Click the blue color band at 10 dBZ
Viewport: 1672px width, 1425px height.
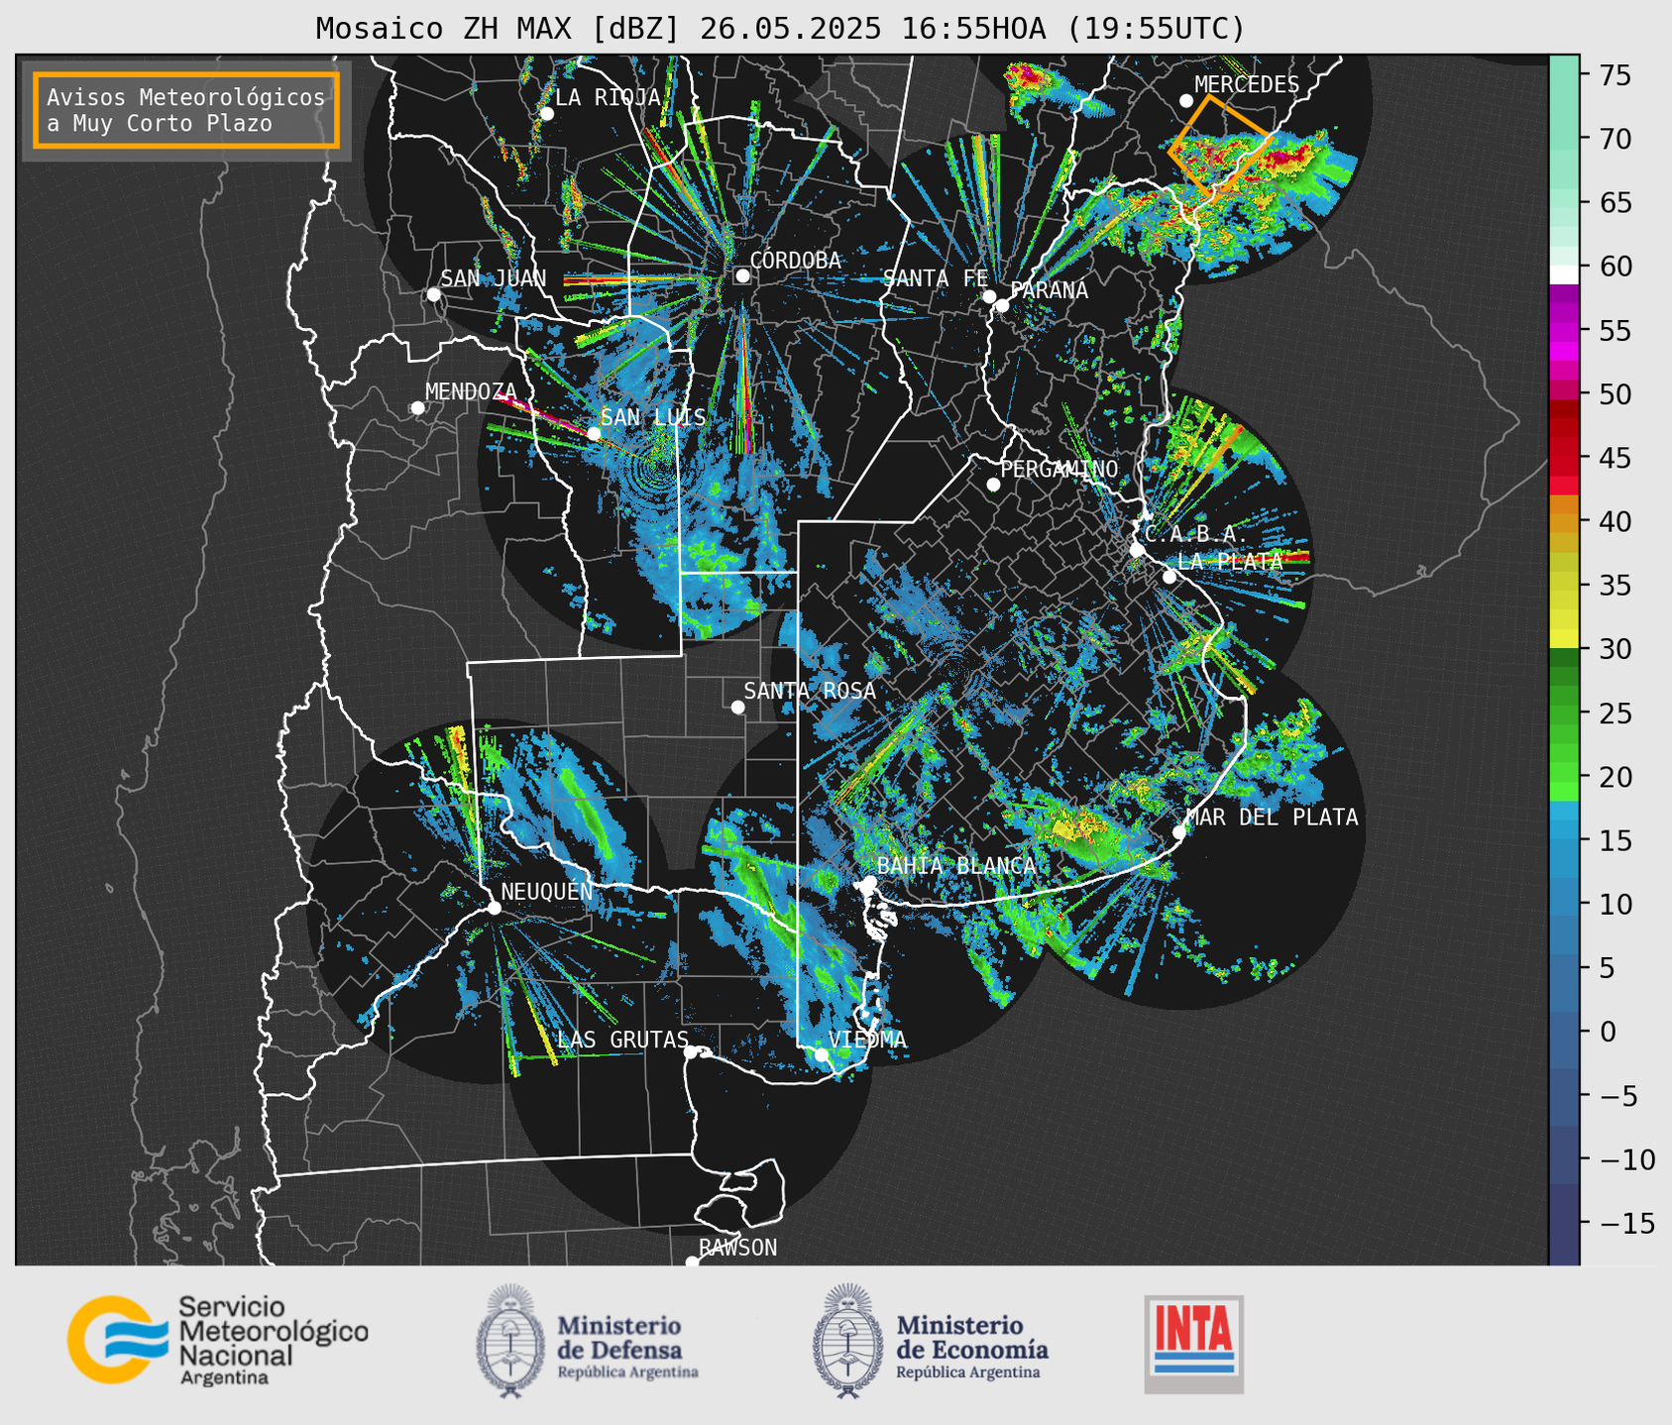coord(1564,904)
